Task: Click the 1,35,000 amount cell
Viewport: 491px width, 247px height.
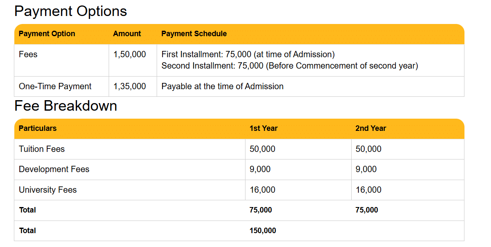Action: click(x=130, y=86)
